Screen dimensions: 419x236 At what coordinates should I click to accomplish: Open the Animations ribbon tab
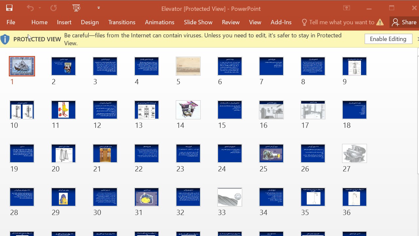(160, 22)
